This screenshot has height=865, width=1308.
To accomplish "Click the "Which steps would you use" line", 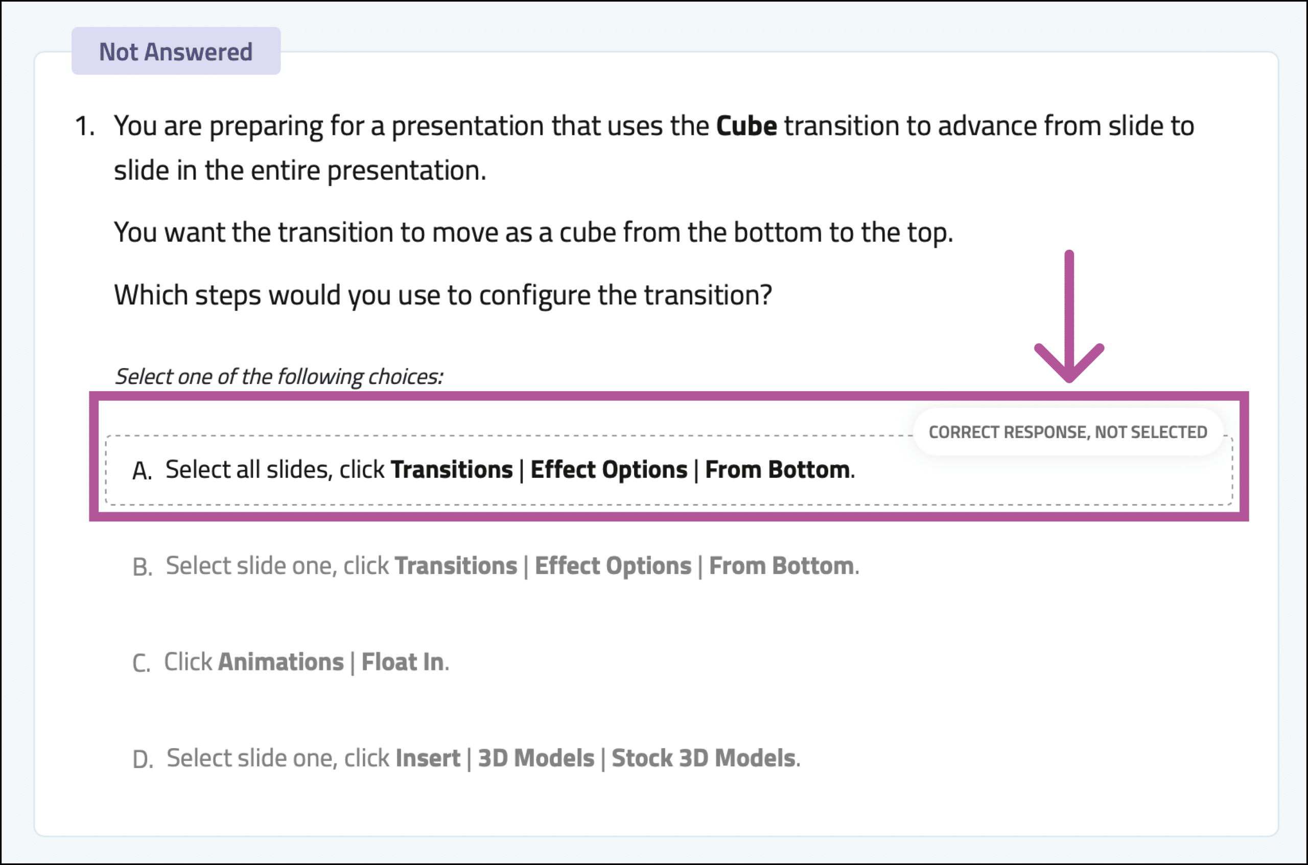I will 442,295.
